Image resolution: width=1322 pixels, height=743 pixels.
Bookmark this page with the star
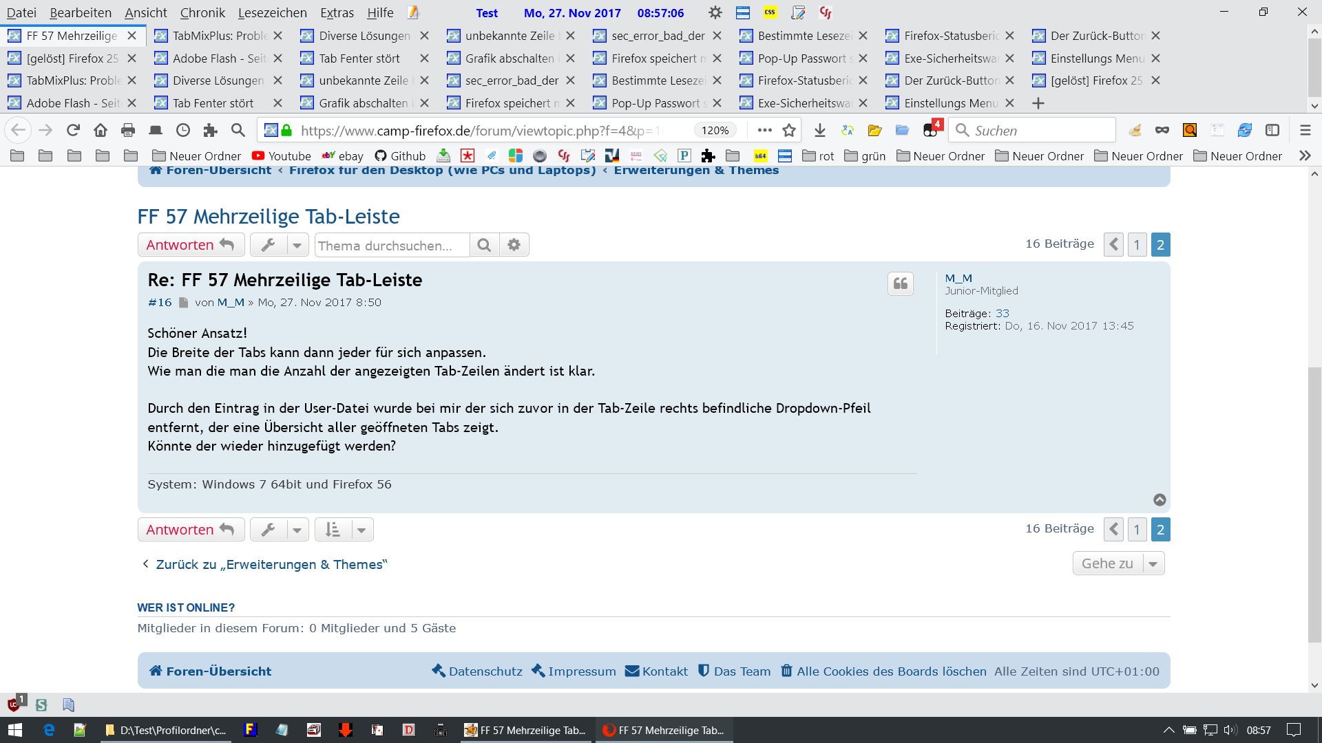coord(789,130)
